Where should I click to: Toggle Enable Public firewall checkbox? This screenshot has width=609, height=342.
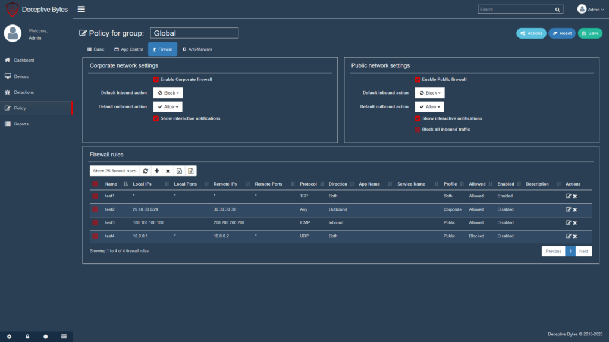click(418, 80)
